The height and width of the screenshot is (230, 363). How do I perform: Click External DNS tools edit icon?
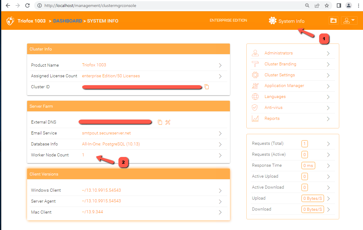168,122
